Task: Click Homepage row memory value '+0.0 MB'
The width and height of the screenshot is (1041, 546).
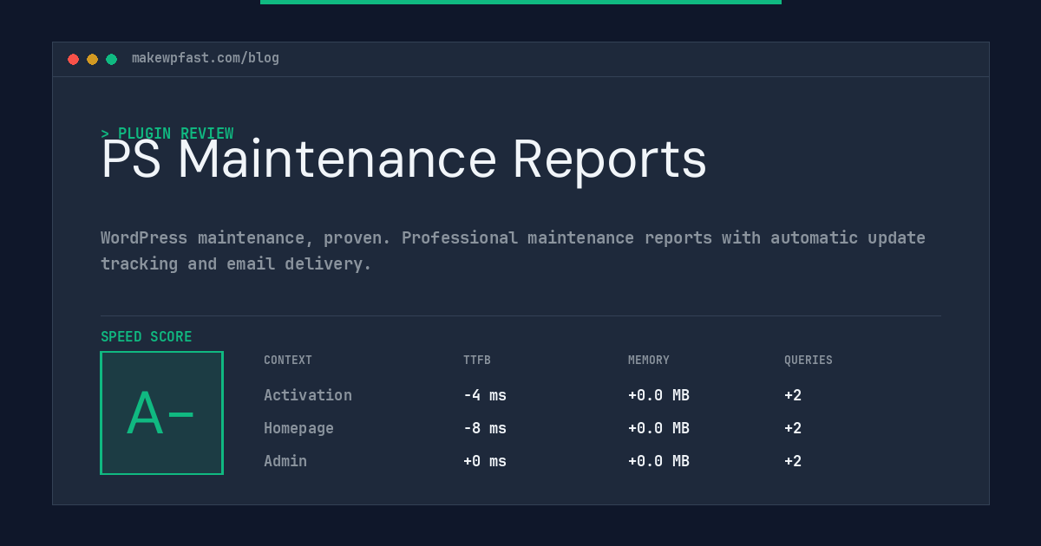Action: tap(658, 428)
